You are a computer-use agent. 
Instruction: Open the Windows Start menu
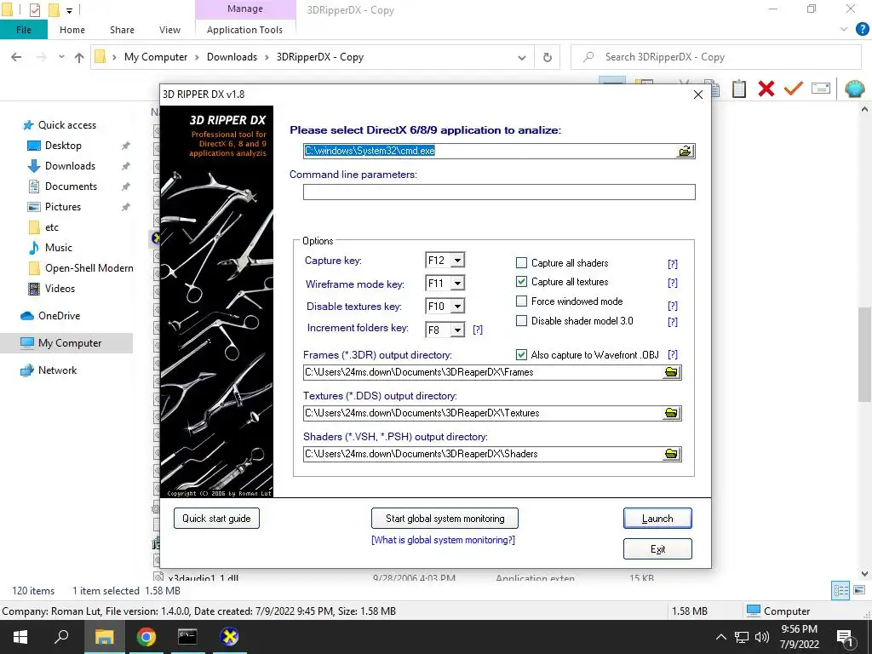click(x=20, y=637)
